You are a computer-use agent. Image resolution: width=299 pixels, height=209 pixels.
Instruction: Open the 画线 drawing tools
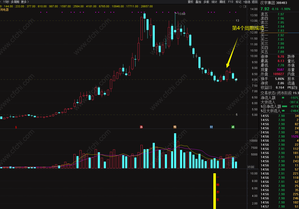pyautogui.click(x=222, y=2)
